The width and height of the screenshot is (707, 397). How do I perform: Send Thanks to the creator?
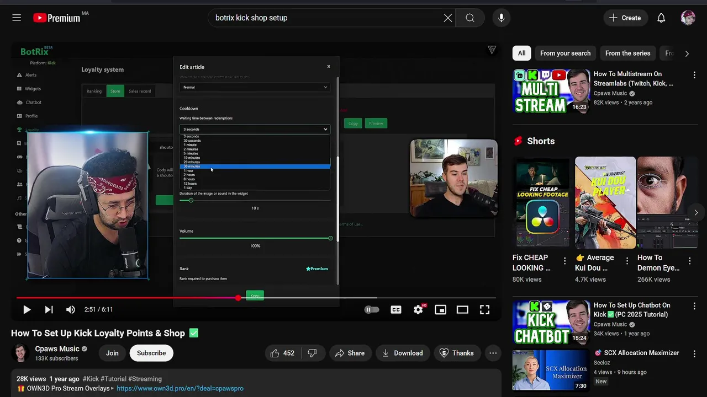457,353
